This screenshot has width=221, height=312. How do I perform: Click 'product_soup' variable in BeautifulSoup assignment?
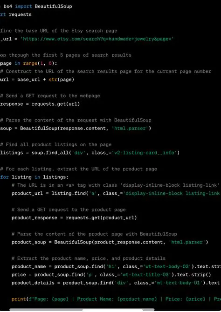[x=29, y=242]
